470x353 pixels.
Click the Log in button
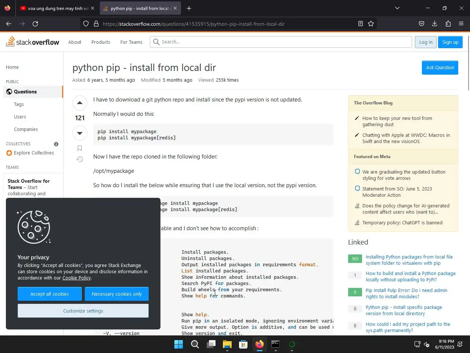tap(426, 42)
